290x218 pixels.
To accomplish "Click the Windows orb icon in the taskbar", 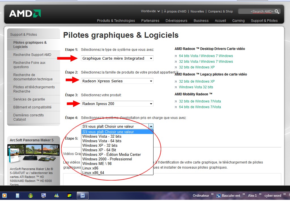I will point(31,195).
